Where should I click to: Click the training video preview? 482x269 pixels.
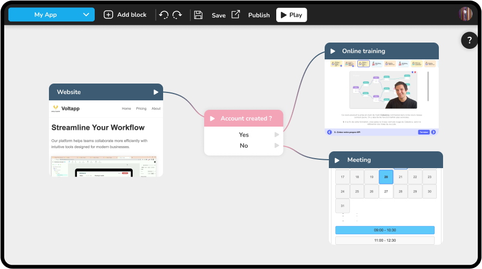pyautogui.click(x=383, y=90)
